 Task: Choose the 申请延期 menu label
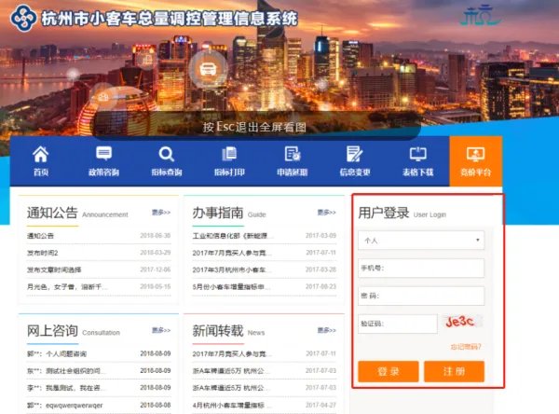[293, 172]
